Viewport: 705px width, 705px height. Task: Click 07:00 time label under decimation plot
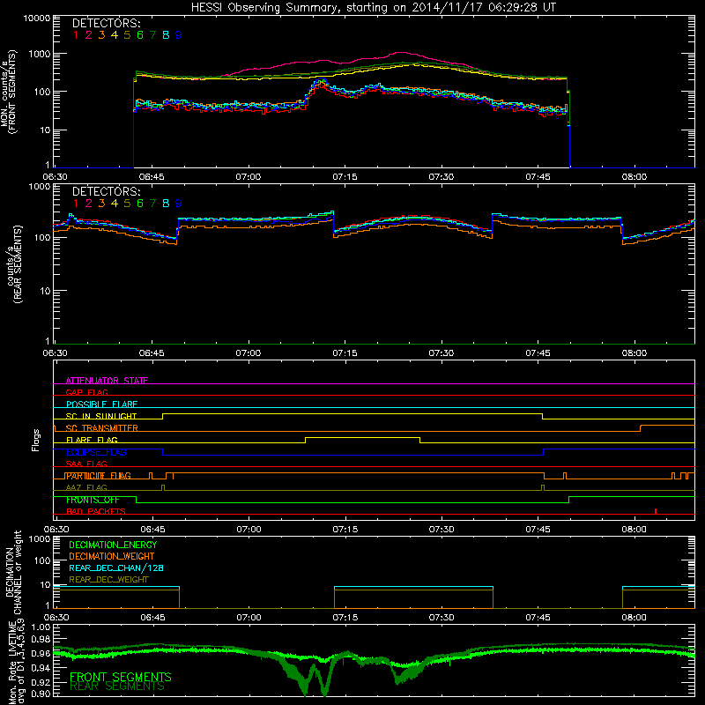249,618
